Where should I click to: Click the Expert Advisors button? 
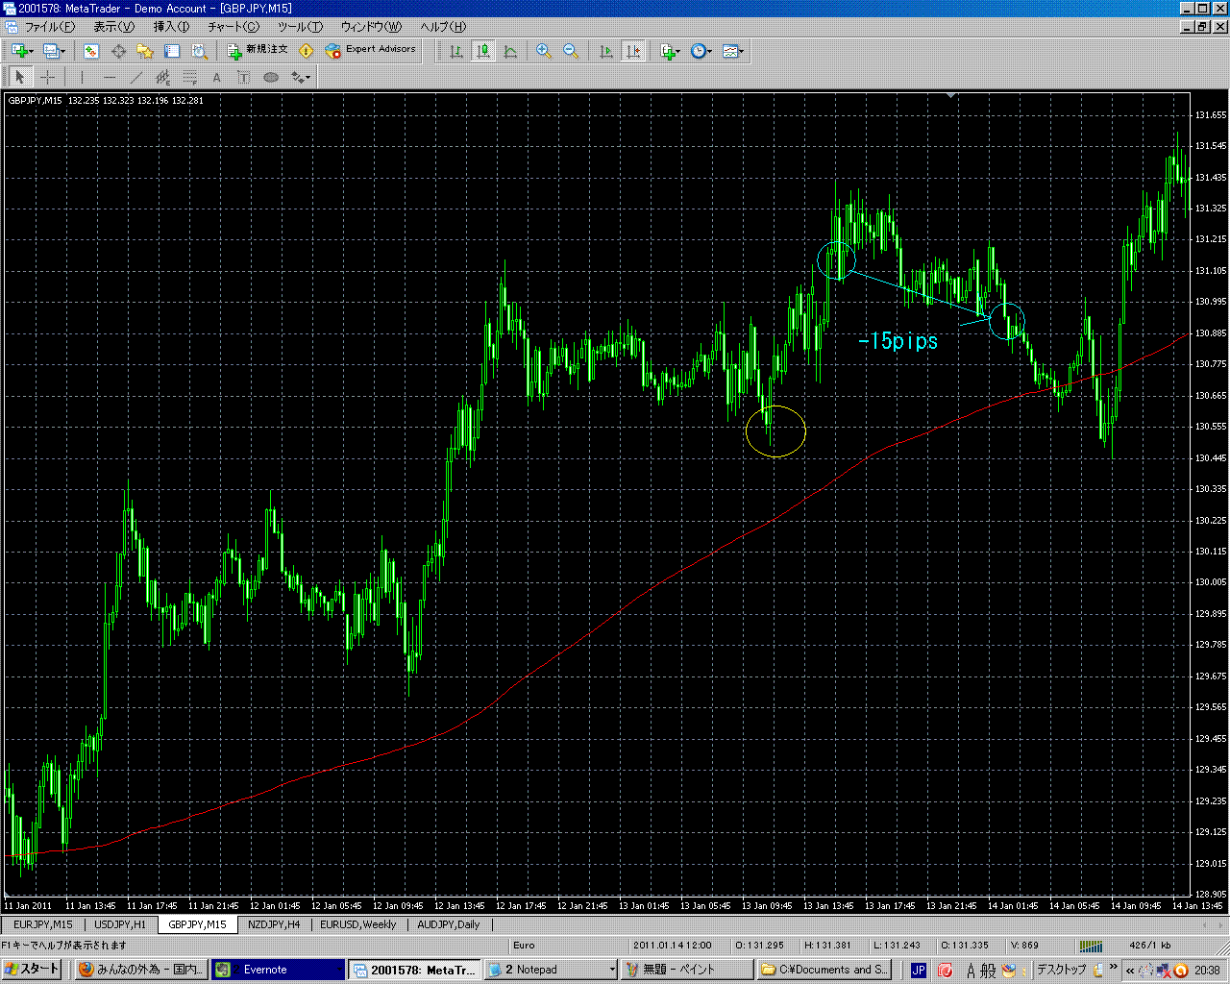[371, 50]
